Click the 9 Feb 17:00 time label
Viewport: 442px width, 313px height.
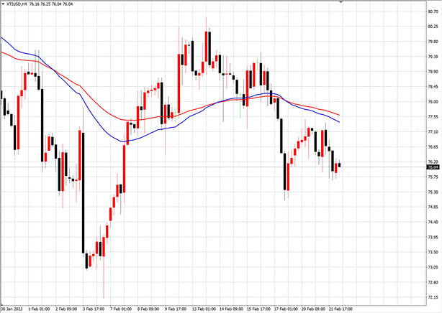(x=174, y=309)
